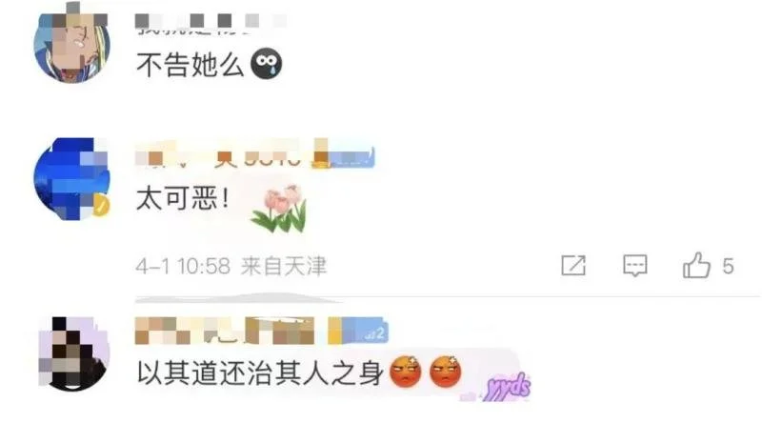Tap the yellow verified badge on blue avatar
This screenshot has width=762, height=423.
pyautogui.click(x=101, y=205)
